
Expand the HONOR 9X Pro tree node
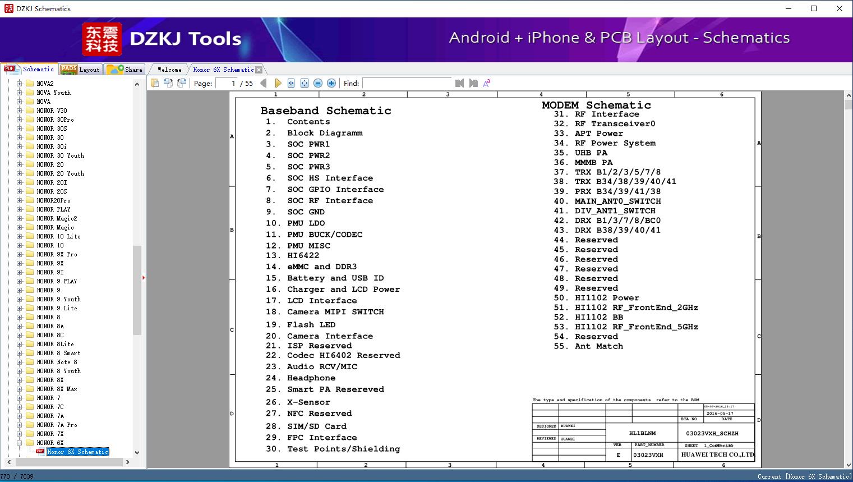pos(19,254)
